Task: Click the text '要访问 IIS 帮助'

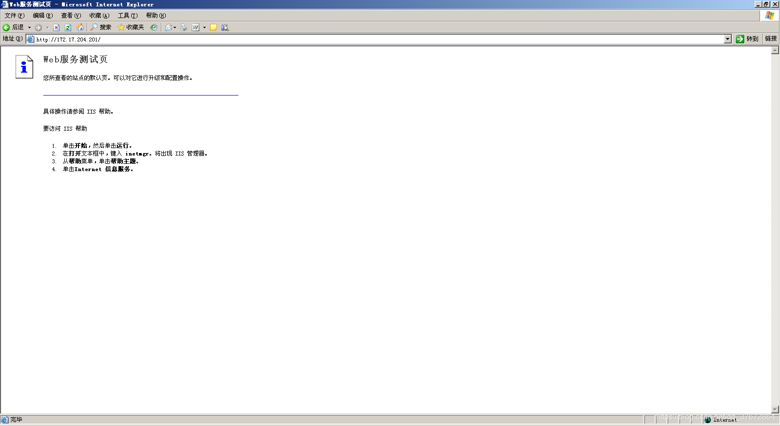Action: (x=65, y=129)
